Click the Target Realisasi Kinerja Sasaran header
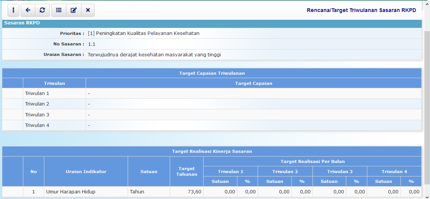430x199 pixels. [212, 151]
